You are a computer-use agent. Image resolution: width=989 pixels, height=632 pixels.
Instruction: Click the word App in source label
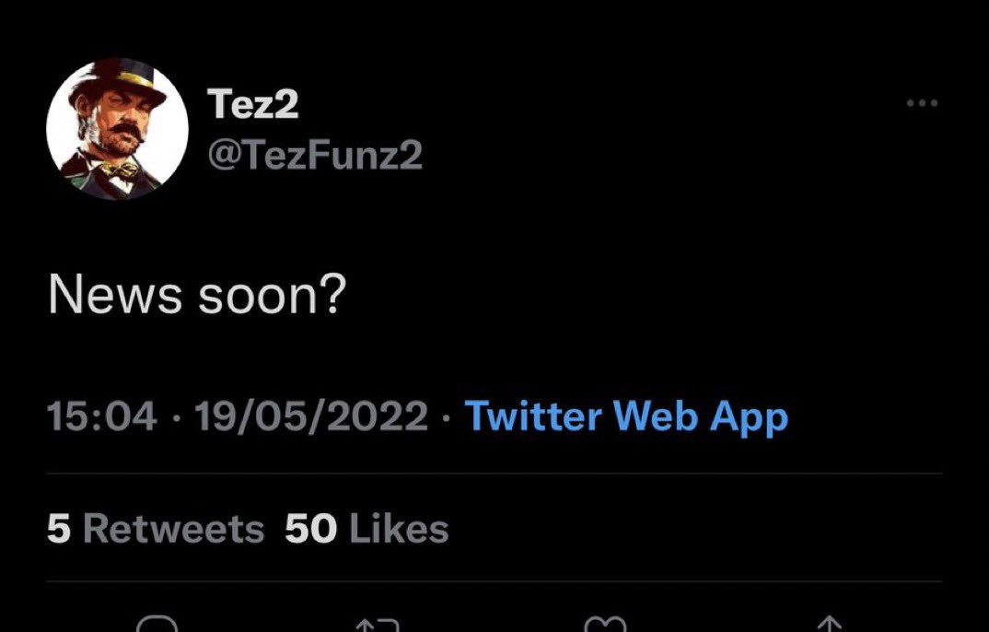click(x=749, y=418)
